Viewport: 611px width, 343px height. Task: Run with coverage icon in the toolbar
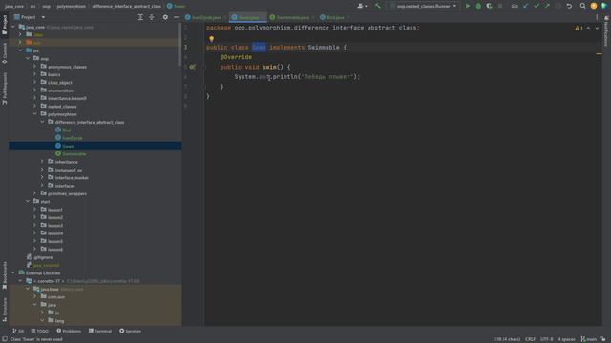(x=489, y=6)
